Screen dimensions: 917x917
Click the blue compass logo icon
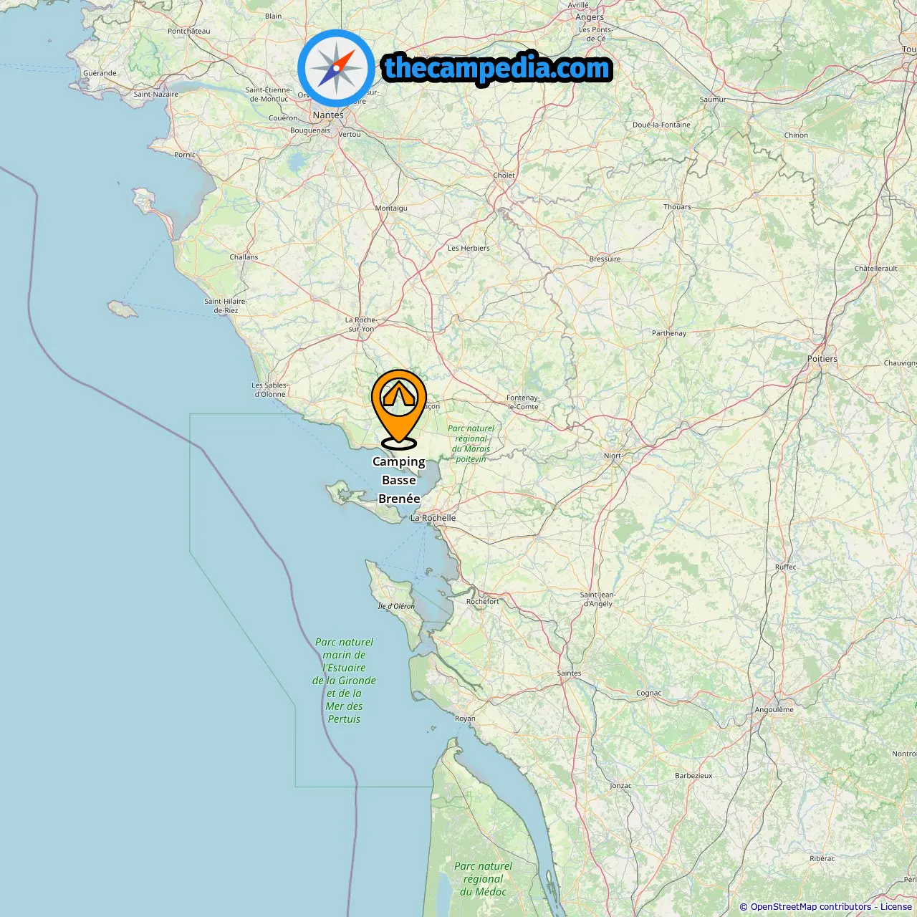coord(336,68)
